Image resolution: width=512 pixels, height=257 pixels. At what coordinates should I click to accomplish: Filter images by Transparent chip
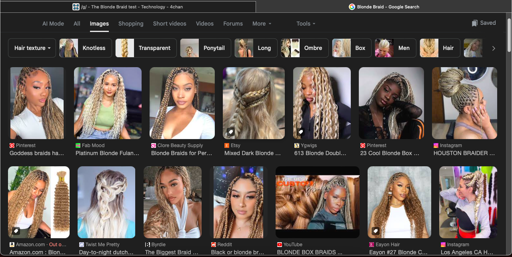[146, 48]
